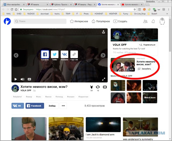This screenshot has height=141, width=172.
Task: Click the Coub logo home icon
Action: tap(7, 21)
